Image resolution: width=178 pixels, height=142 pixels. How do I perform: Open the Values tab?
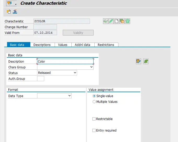click(63, 45)
